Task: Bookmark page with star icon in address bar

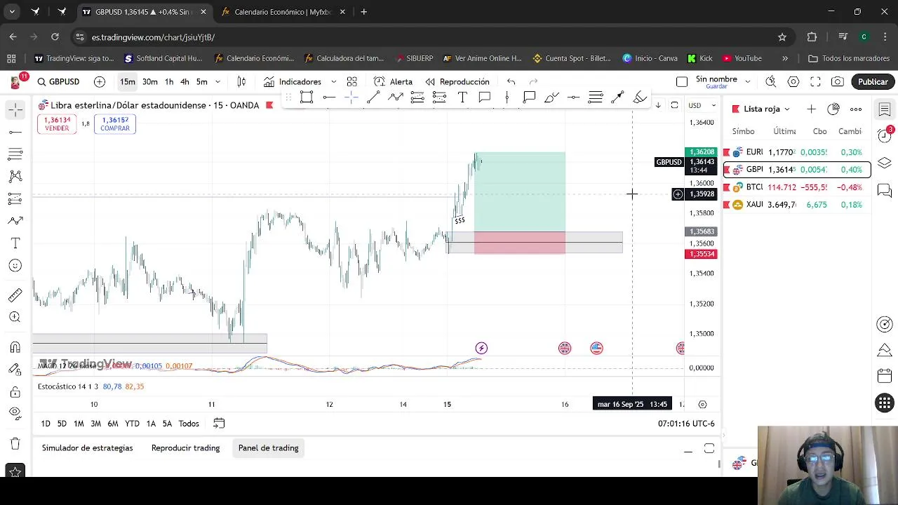Action: coord(782,37)
